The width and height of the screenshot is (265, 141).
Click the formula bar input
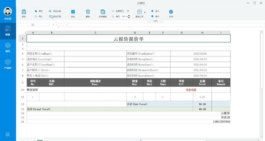[x=166, y=25]
